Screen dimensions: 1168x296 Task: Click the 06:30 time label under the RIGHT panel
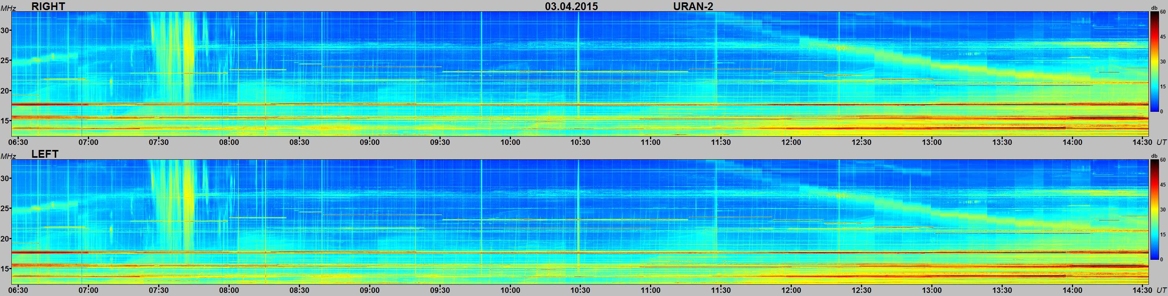[x=18, y=142]
